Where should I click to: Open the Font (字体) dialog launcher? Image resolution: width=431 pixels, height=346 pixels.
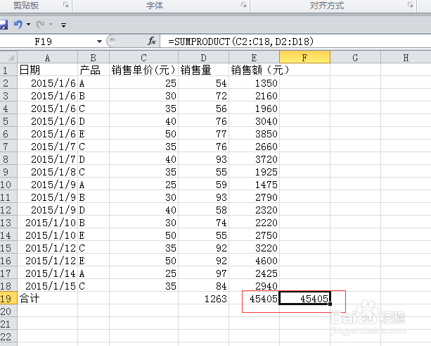point(243,5)
